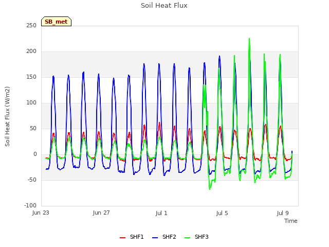Toggle SHF3 series in the legend
The image size is (329, 247).
pyautogui.click(x=196, y=237)
